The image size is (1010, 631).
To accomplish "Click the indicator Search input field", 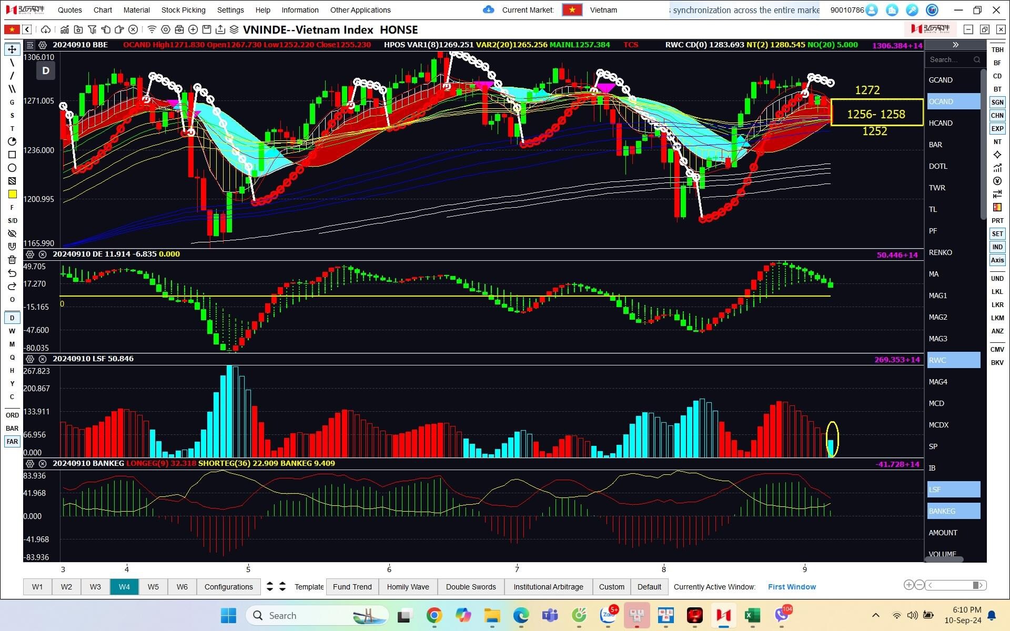I will coord(955,59).
